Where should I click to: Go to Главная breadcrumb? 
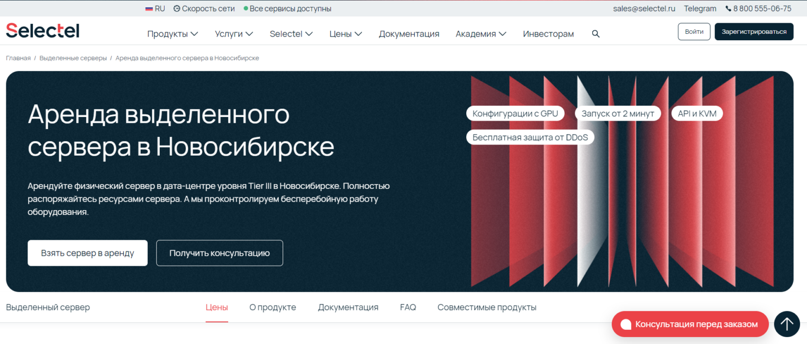pyautogui.click(x=19, y=58)
